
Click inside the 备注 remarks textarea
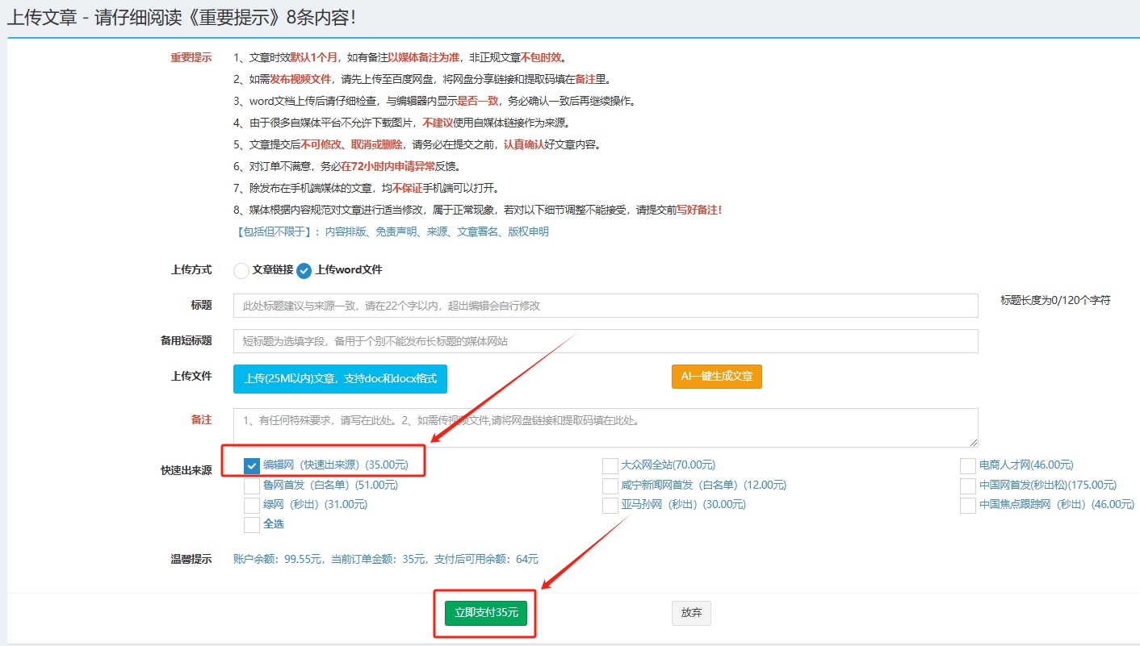(x=605, y=427)
